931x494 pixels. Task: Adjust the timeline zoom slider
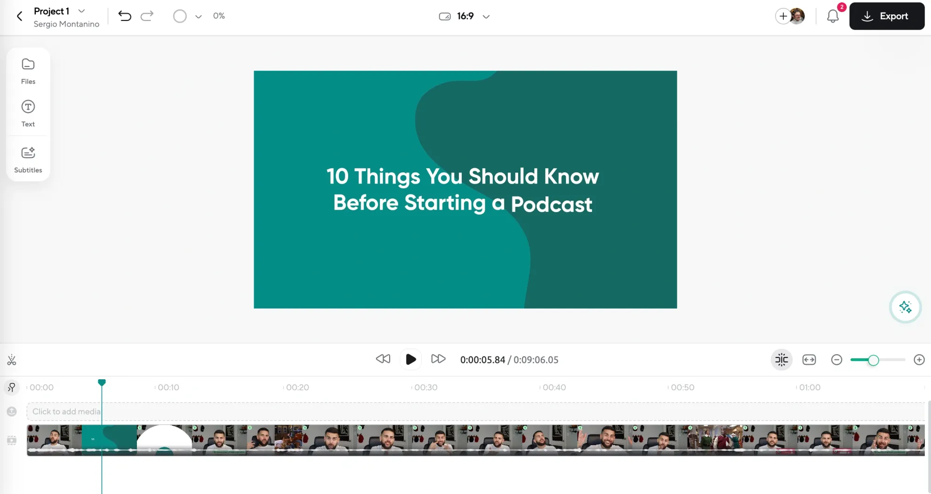point(874,360)
